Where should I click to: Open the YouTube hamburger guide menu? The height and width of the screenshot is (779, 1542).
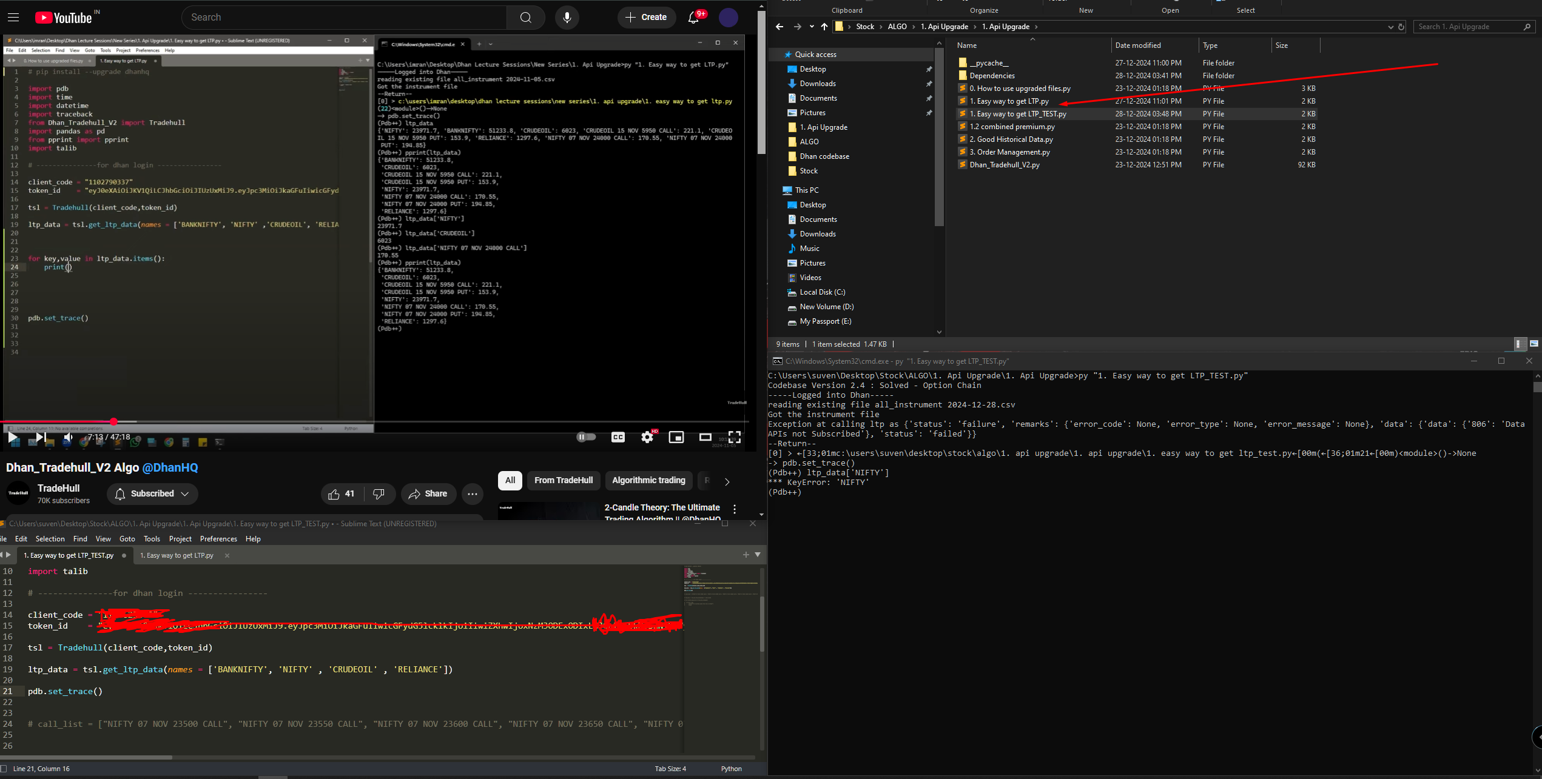pos(13,18)
